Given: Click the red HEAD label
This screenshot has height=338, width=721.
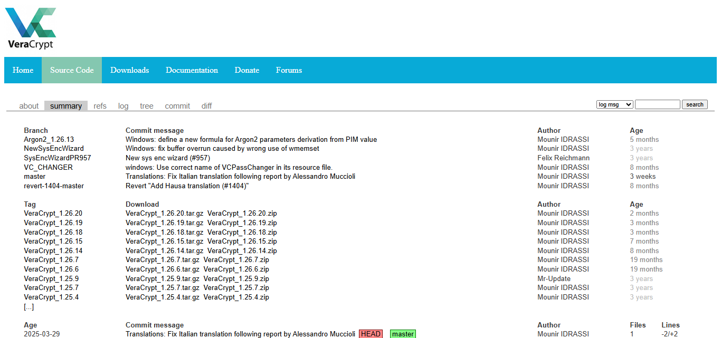Looking at the screenshot, I should pos(371,334).
